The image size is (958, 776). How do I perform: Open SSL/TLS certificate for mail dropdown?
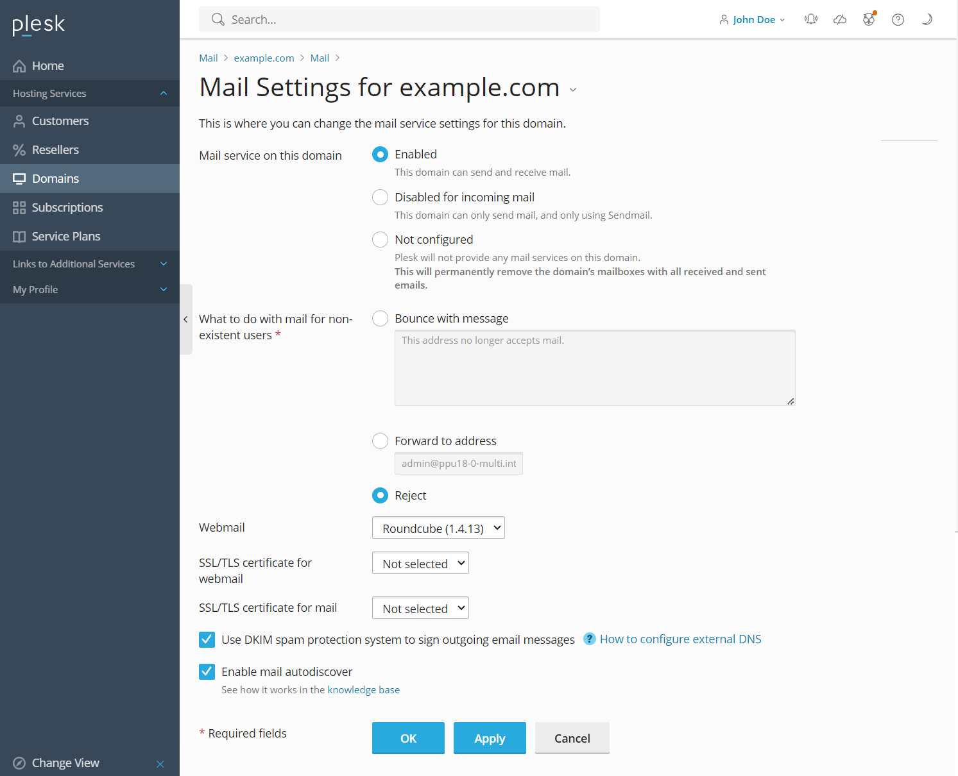420,608
